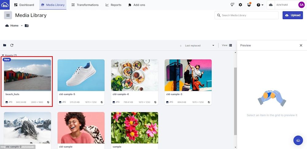The width and height of the screenshot is (307, 149).
Task: Click the 843.34 KB size on beach_huts
Action: pyautogui.click(x=21, y=102)
